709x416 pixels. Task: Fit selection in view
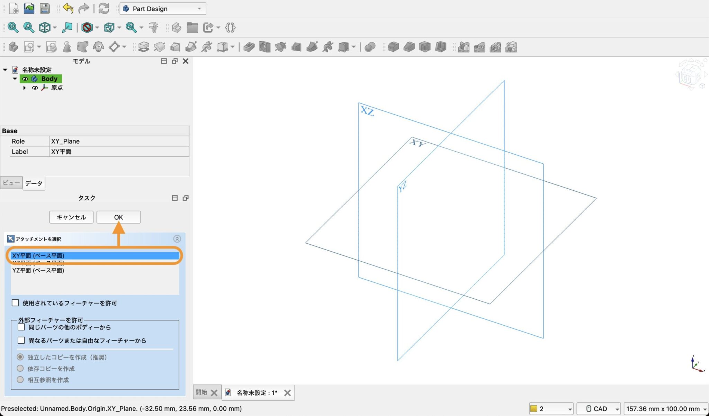pos(29,27)
